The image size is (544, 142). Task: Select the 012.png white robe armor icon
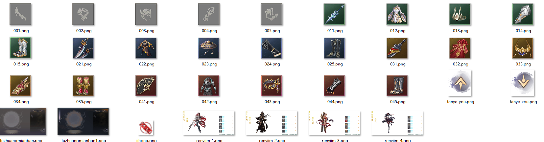coord(397,14)
